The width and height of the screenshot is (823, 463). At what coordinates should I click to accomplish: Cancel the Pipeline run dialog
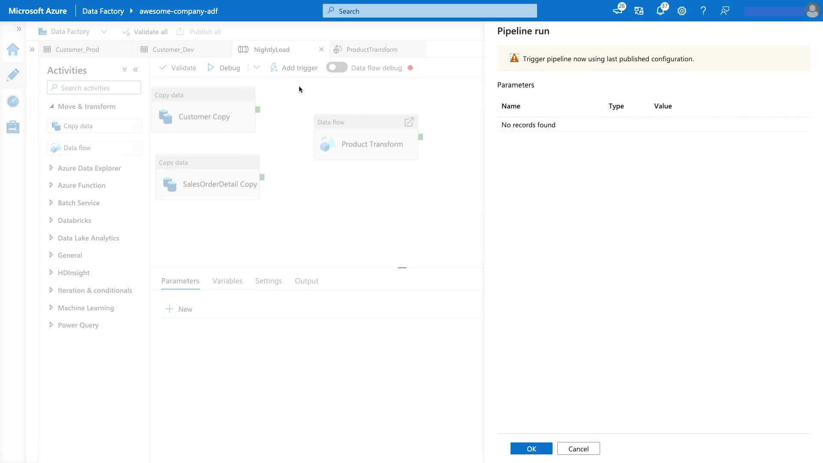[x=578, y=449]
